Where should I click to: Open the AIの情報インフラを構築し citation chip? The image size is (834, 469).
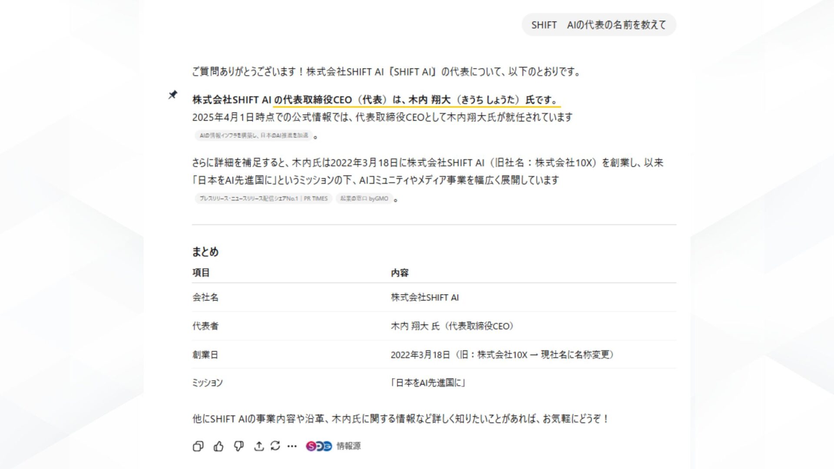pos(254,135)
